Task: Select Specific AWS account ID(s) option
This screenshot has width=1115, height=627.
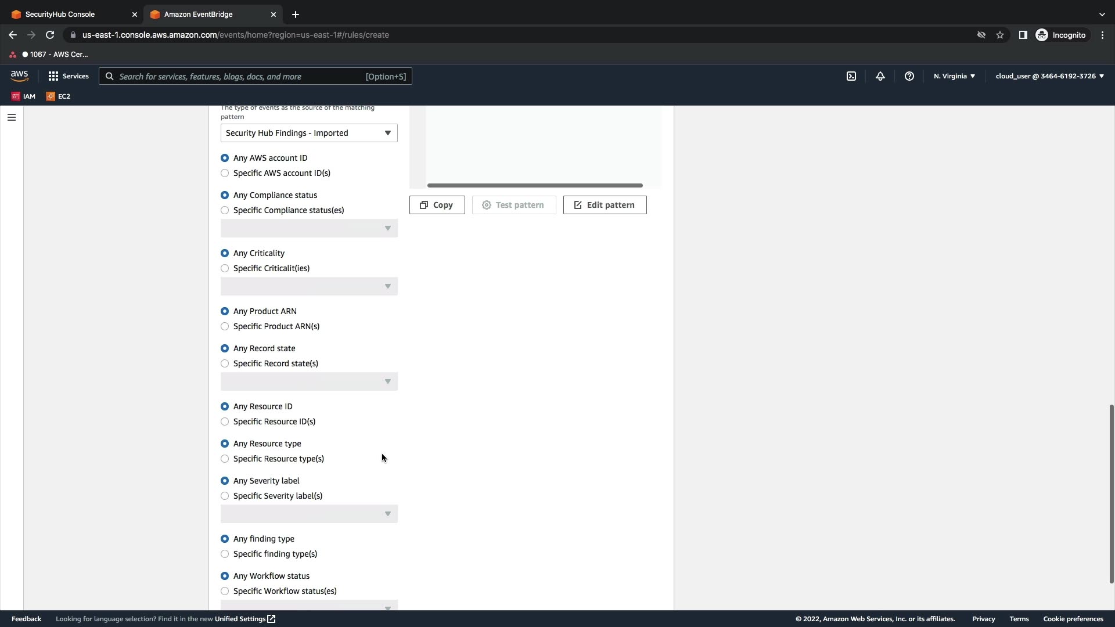Action: coord(225,173)
